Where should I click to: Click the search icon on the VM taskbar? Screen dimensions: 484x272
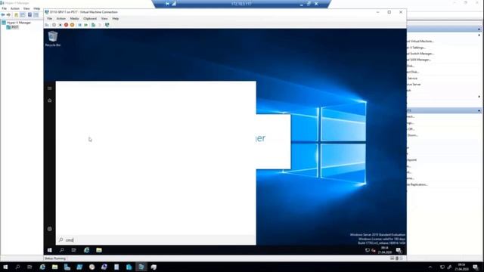point(62,250)
